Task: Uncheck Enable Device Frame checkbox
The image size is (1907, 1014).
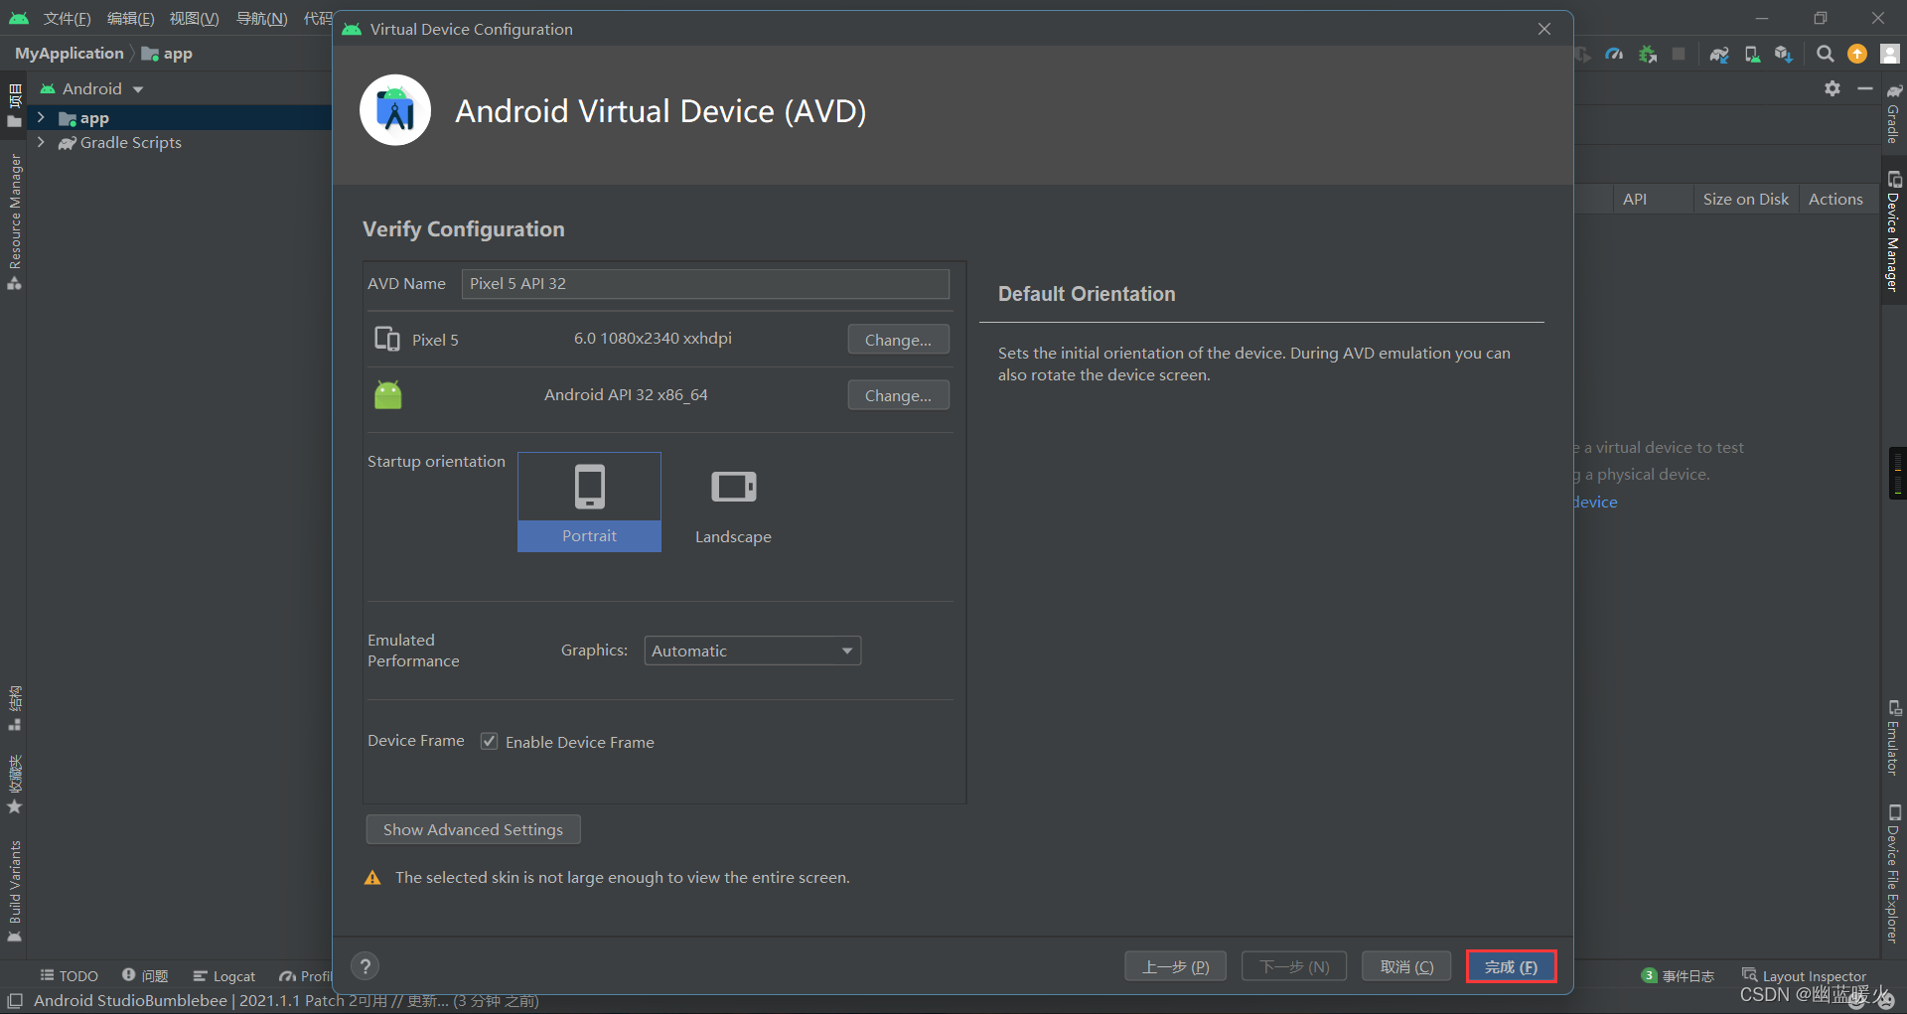Action: click(x=489, y=741)
